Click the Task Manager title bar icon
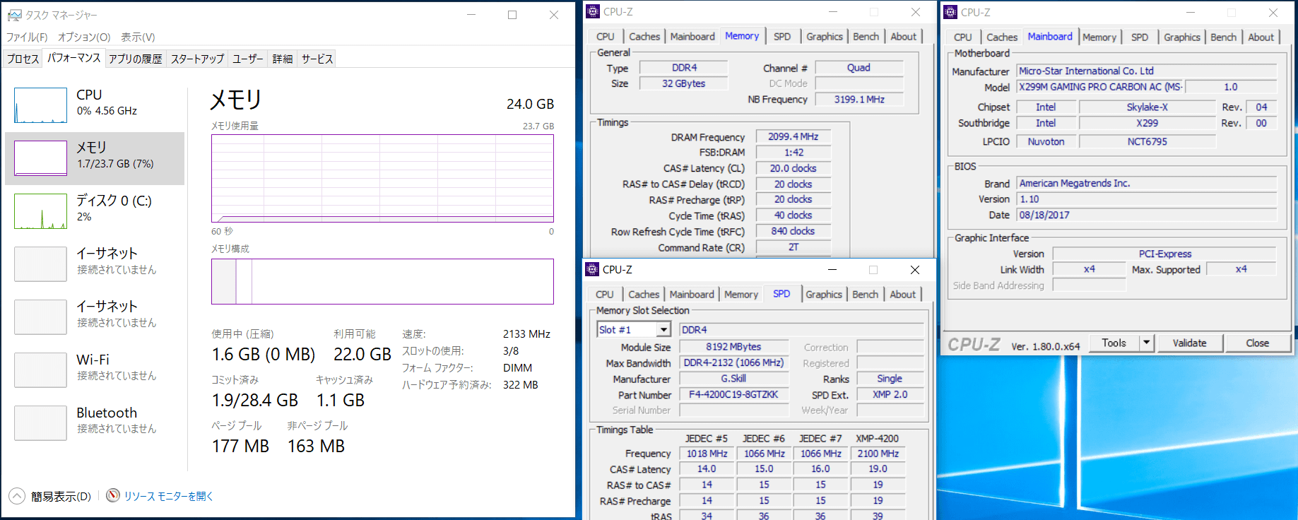 [14, 15]
